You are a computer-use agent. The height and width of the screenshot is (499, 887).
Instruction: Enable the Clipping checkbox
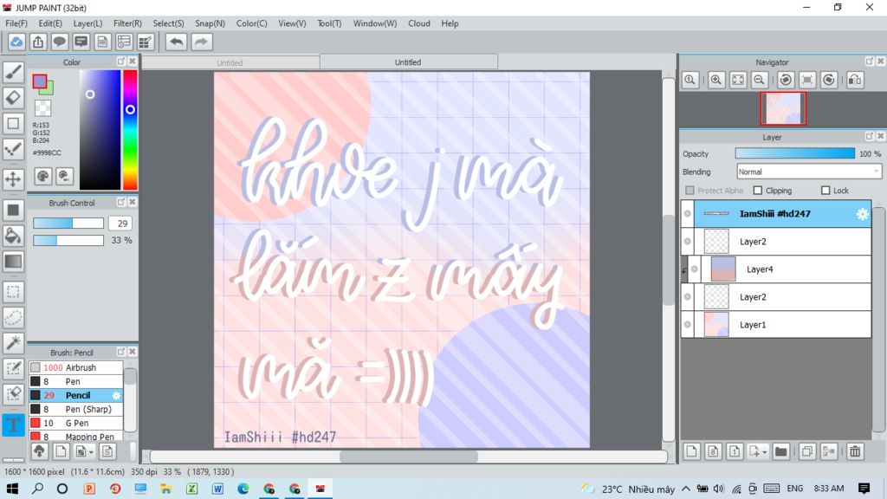757,190
